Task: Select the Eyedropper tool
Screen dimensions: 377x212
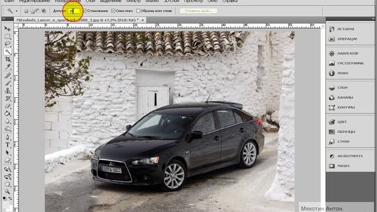Action: [x=8, y=67]
